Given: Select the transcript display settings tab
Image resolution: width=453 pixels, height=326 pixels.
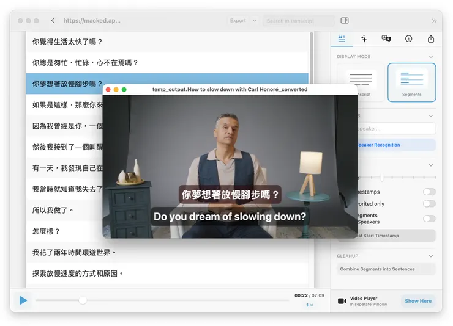Looking at the screenshot, I should click(x=342, y=38).
